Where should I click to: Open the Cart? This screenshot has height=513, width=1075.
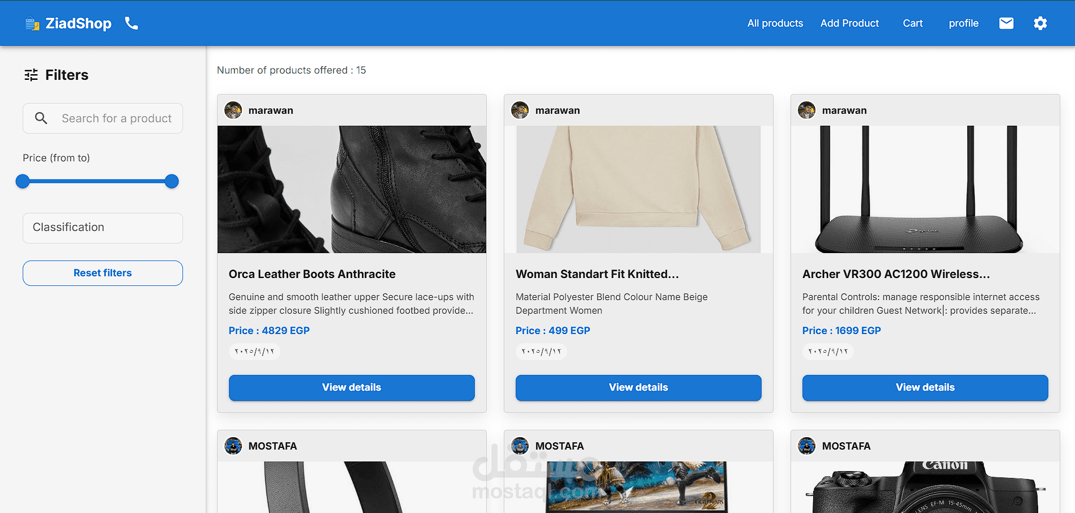tap(913, 23)
